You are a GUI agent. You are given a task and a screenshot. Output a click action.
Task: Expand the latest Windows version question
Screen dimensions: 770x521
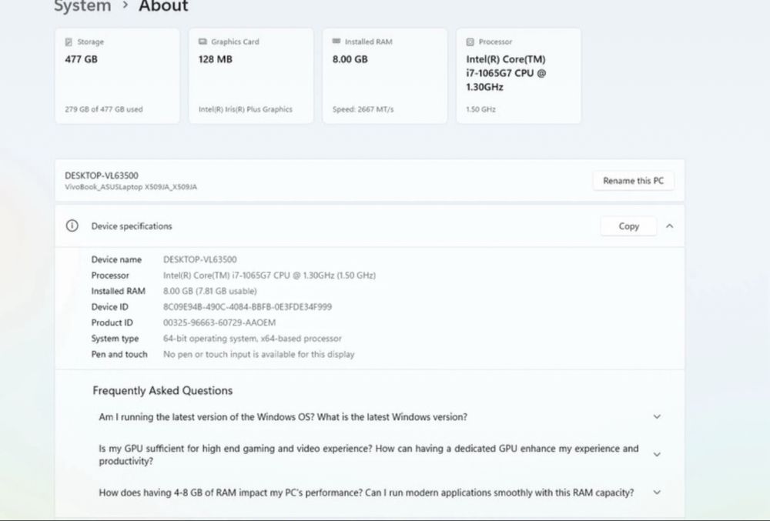657,417
